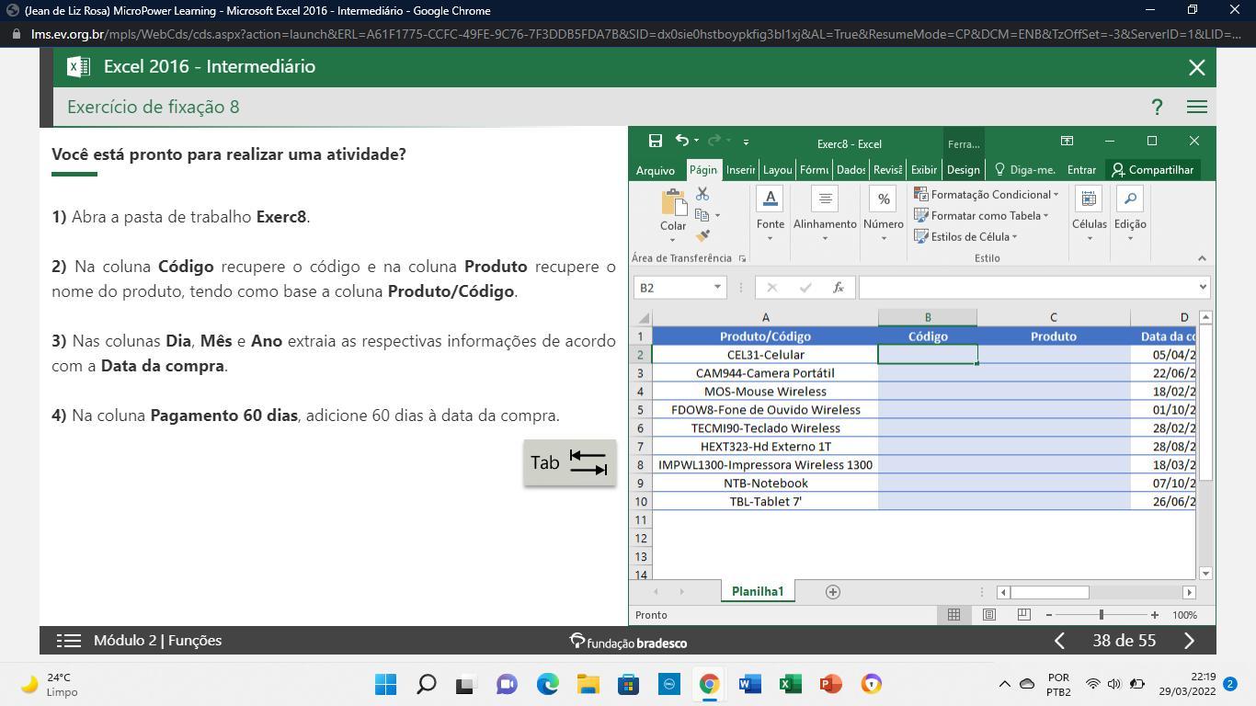Click the vertical scrollbar down arrow

tap(1205, 574)
